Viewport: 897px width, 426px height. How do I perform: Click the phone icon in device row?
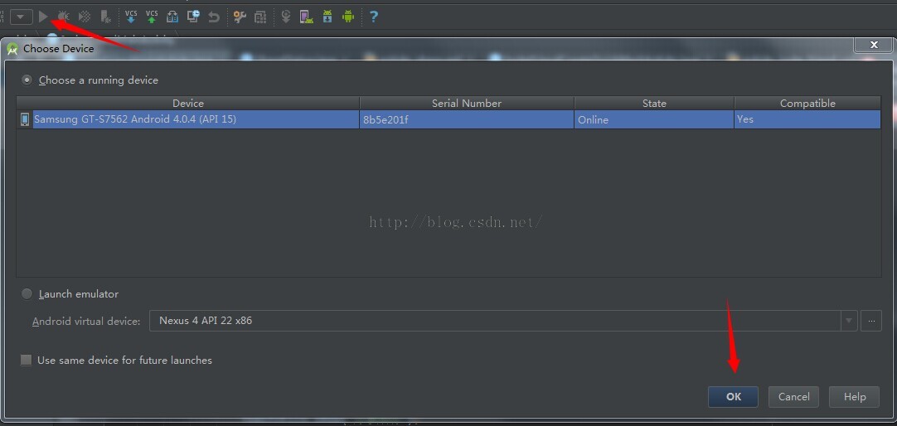25,119
